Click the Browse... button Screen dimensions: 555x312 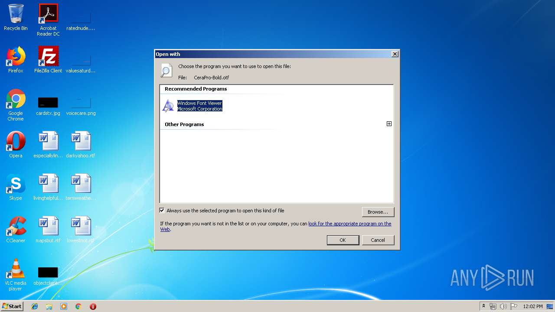(378, 212)
